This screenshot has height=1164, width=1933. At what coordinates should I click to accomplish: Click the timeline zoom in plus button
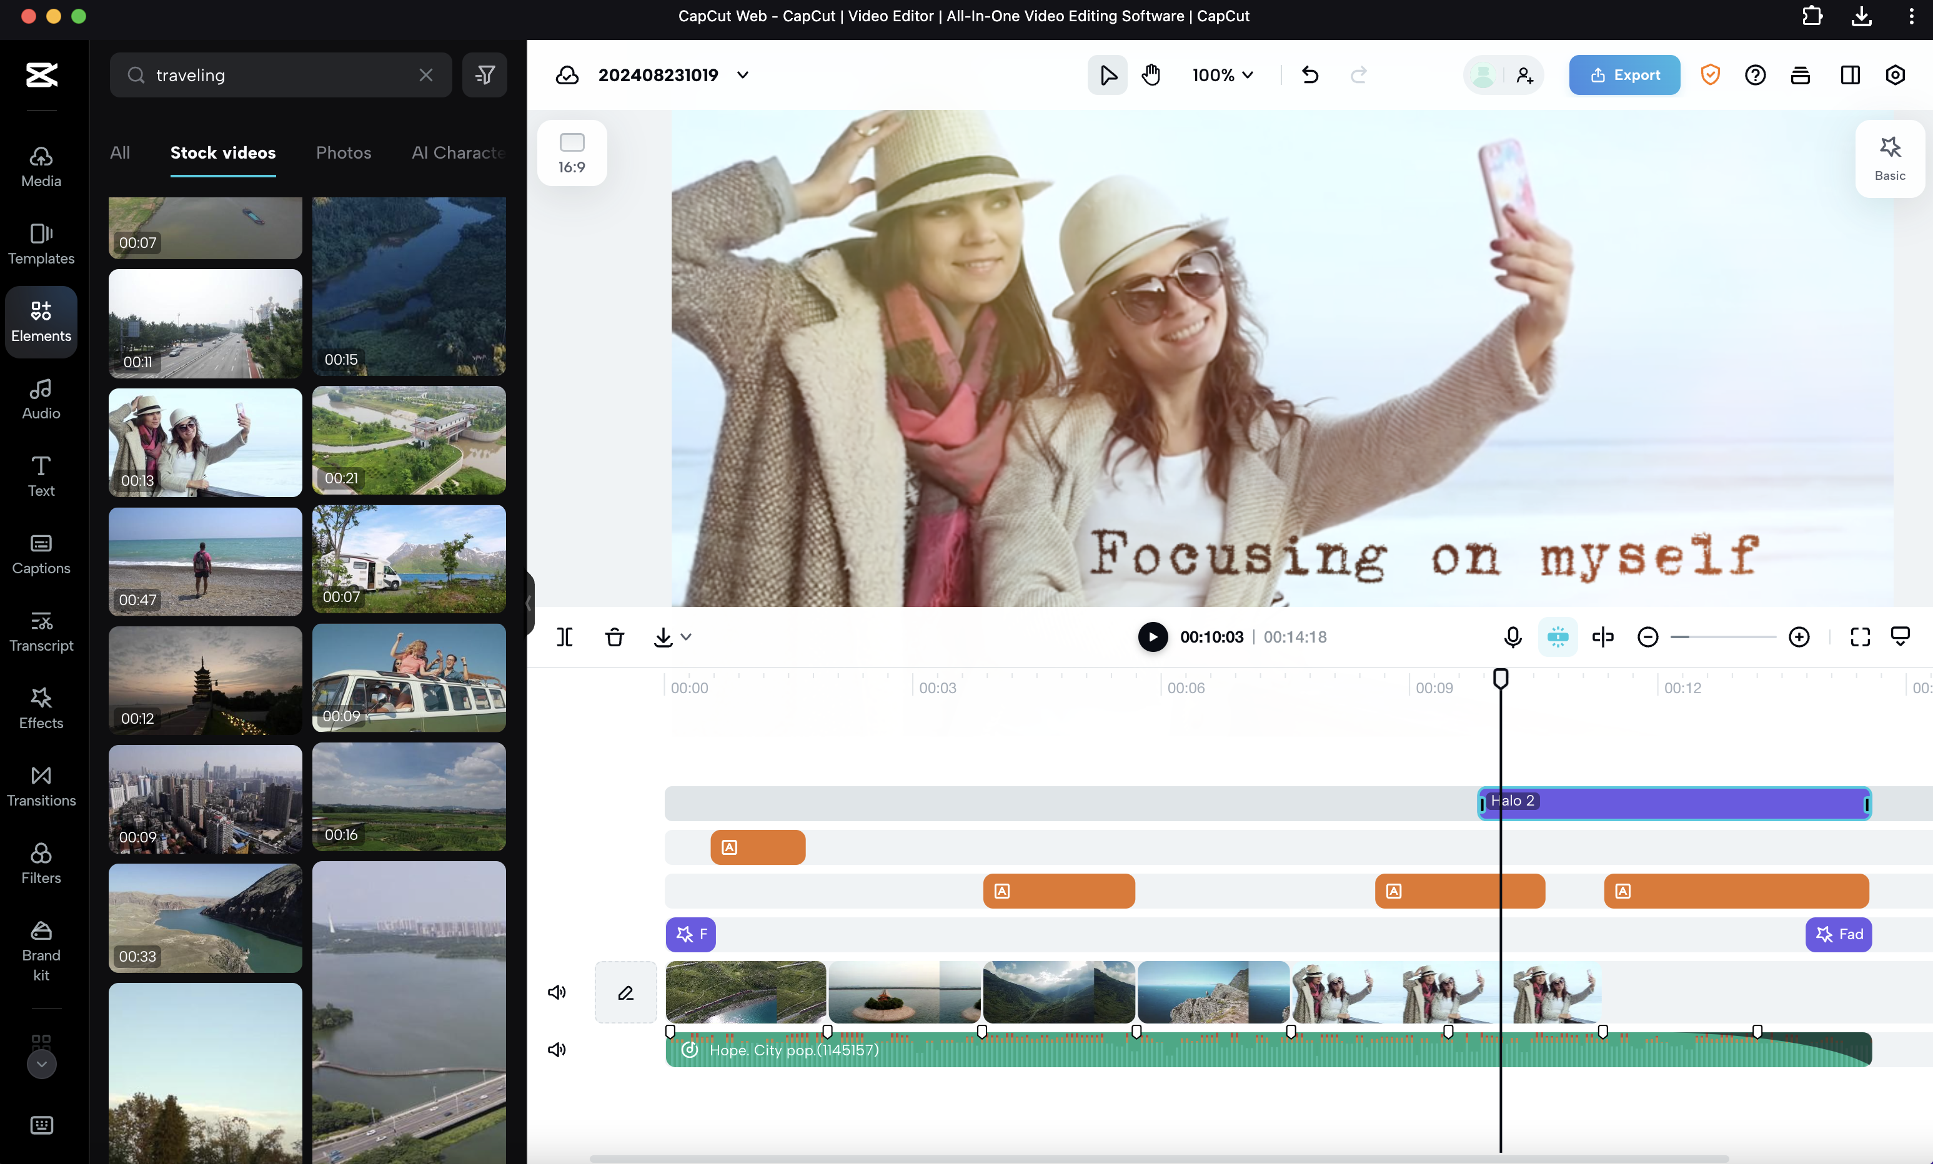[1799, 637]
